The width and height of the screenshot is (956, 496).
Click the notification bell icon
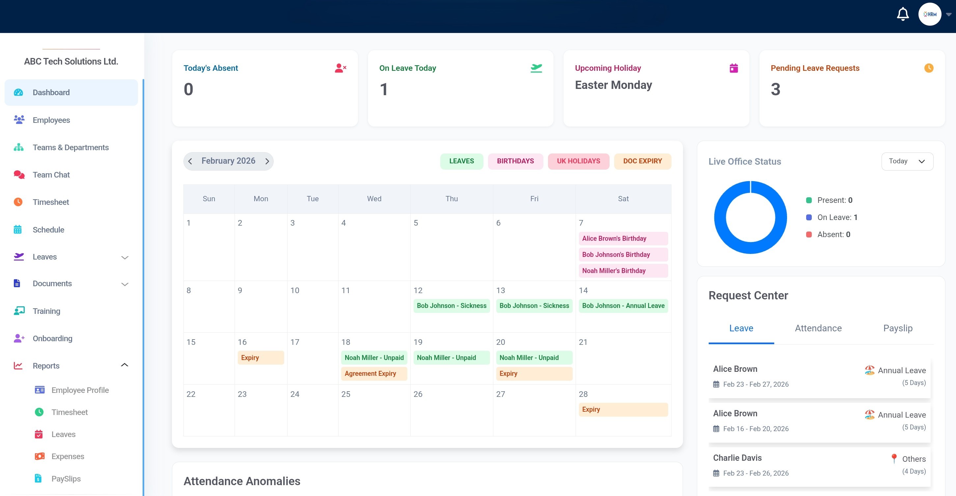pyautogui.click(x=903, y=14)
